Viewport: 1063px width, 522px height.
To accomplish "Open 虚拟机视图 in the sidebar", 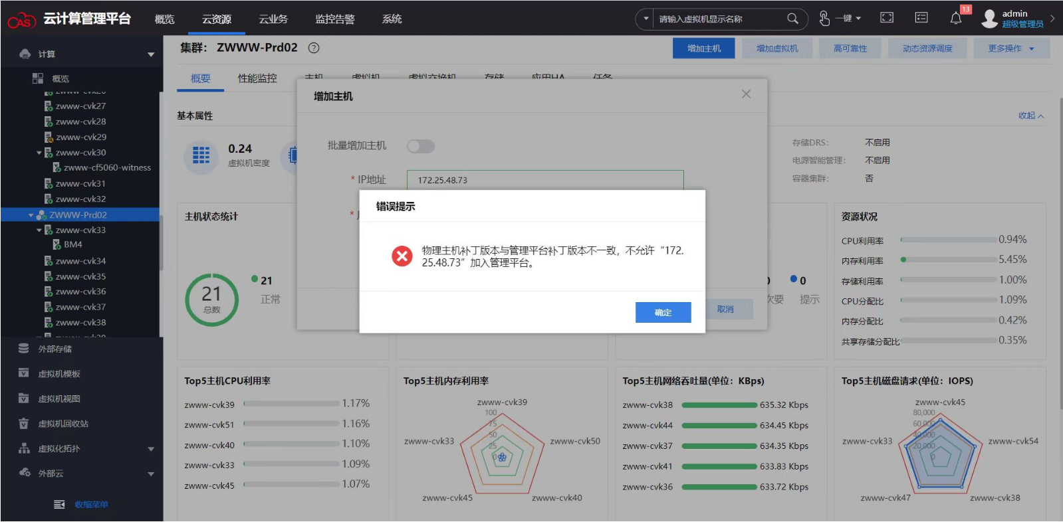I will 59,398.
